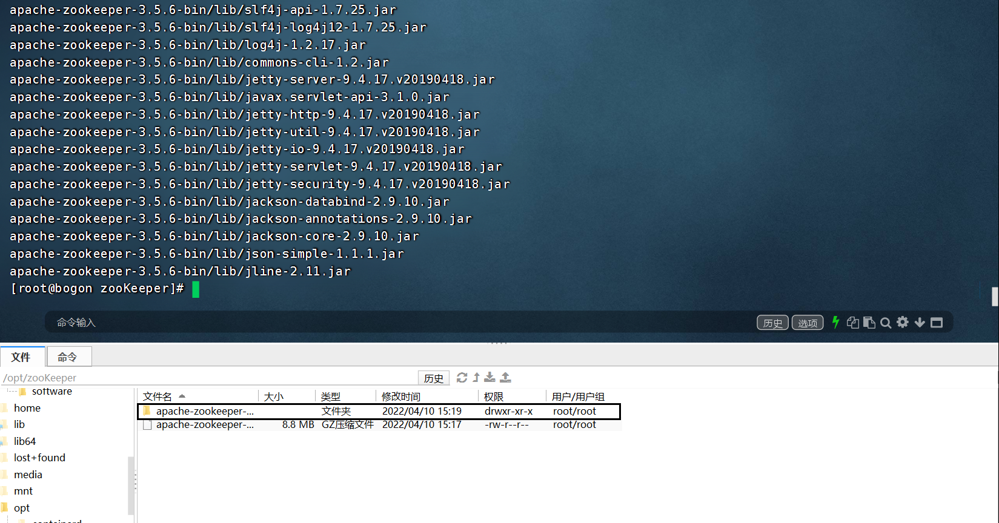This screenshot has height=523, width=999.
Task: Select the opt folder in tree
Action: (x=22, y=508)
